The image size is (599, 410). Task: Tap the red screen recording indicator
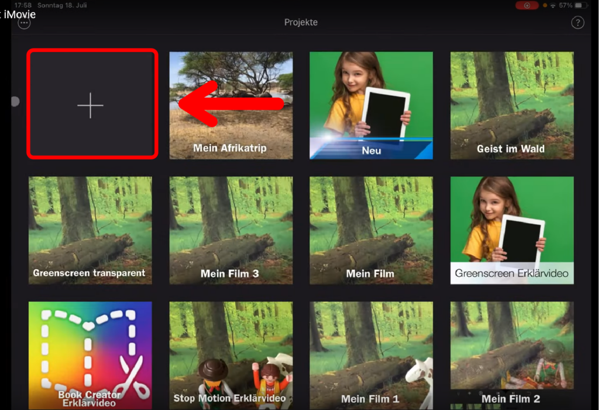527,5
